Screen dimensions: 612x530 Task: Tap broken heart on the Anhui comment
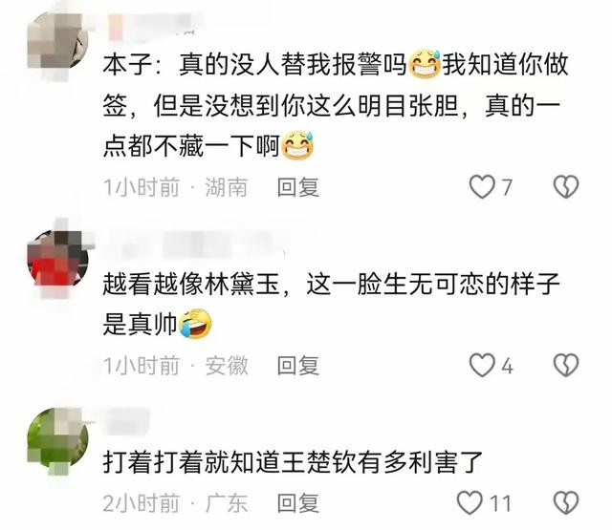pyautogui.click(x=566, y=365)
